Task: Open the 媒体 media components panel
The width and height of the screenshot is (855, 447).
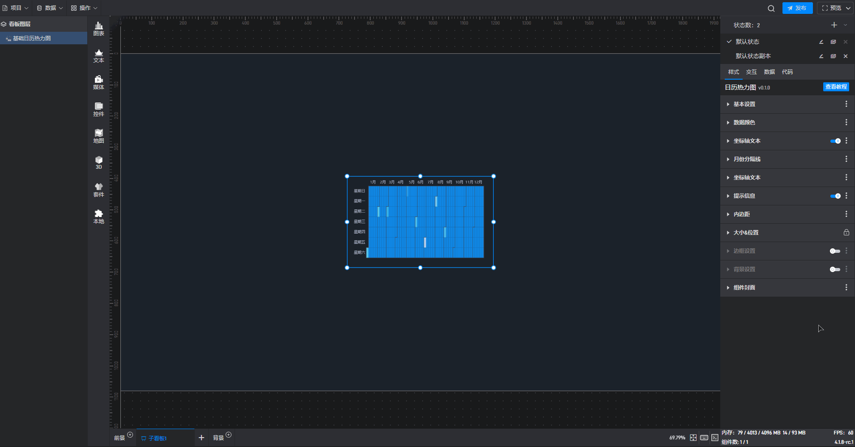Action: (x=99, y=82)
